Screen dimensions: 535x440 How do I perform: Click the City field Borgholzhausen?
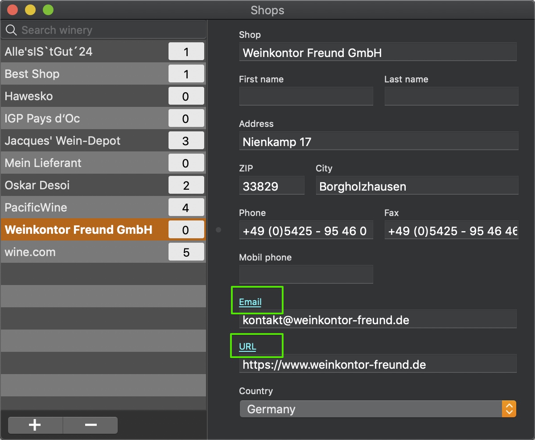pyautogui.click(x=417, y=186)
